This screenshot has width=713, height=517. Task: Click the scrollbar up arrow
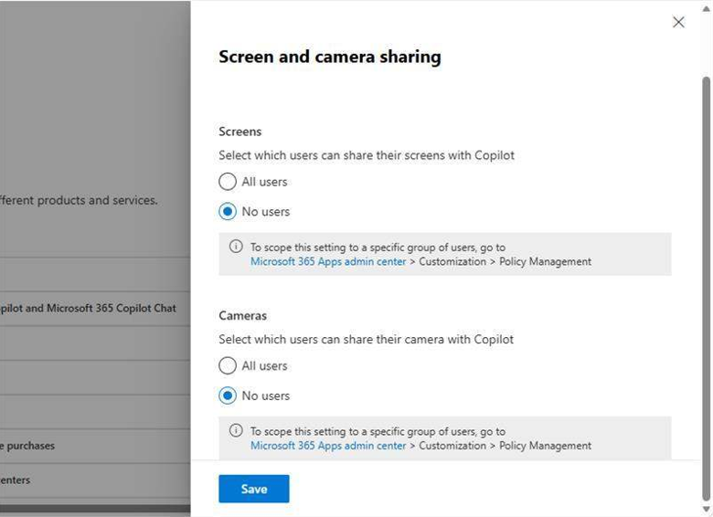point(706,7)
